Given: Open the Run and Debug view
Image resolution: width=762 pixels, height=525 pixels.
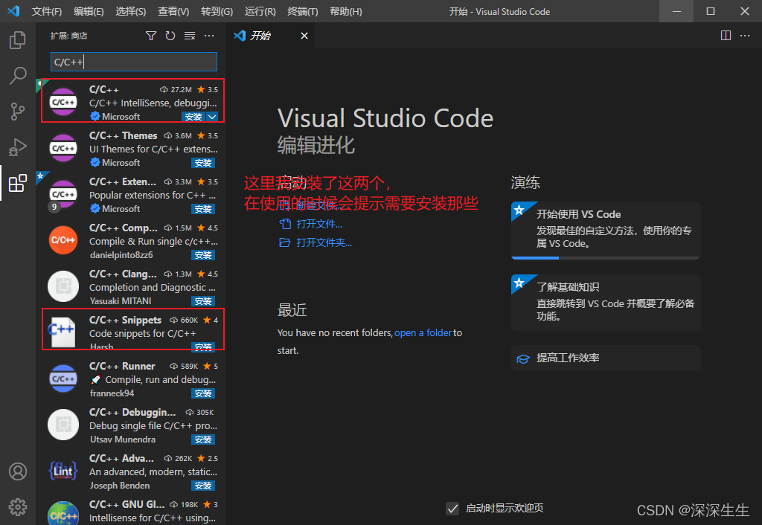Looking at the screenshot, I should point(18,147).
